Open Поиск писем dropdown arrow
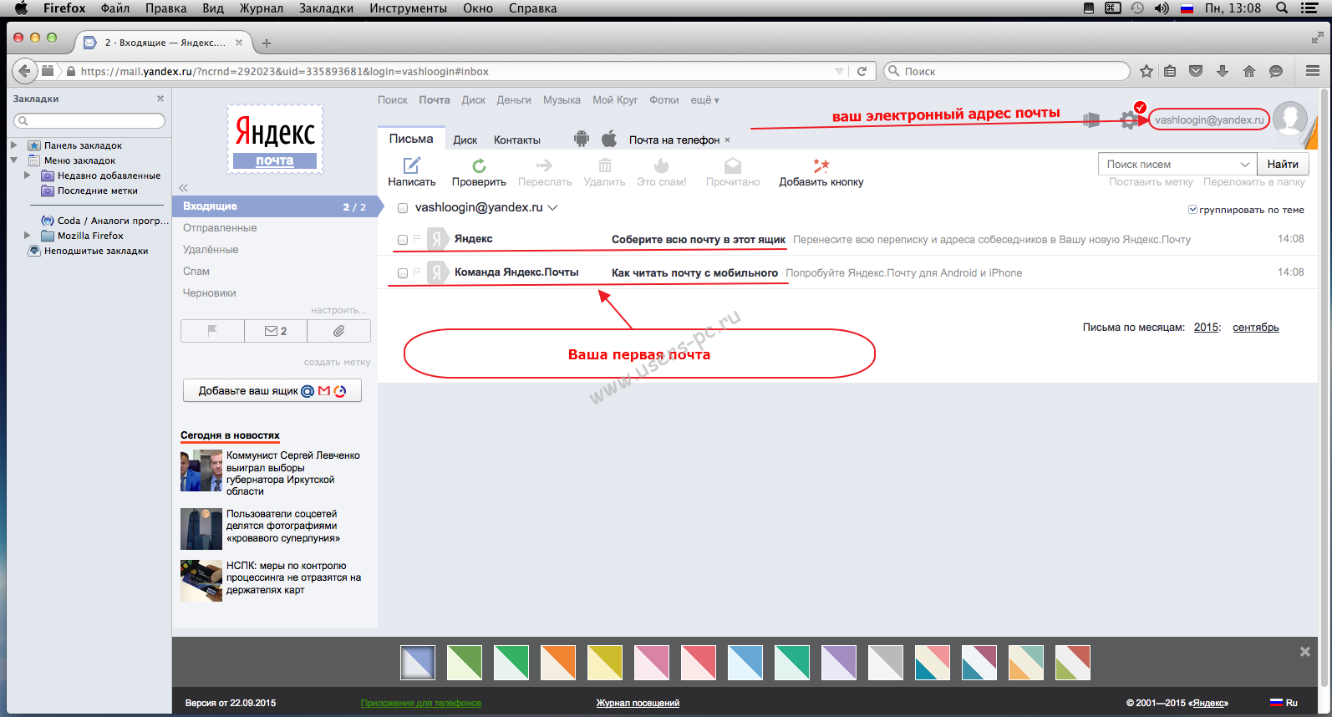The image size is (1332, 717). pyautogui.click(x=1245, y=165)
